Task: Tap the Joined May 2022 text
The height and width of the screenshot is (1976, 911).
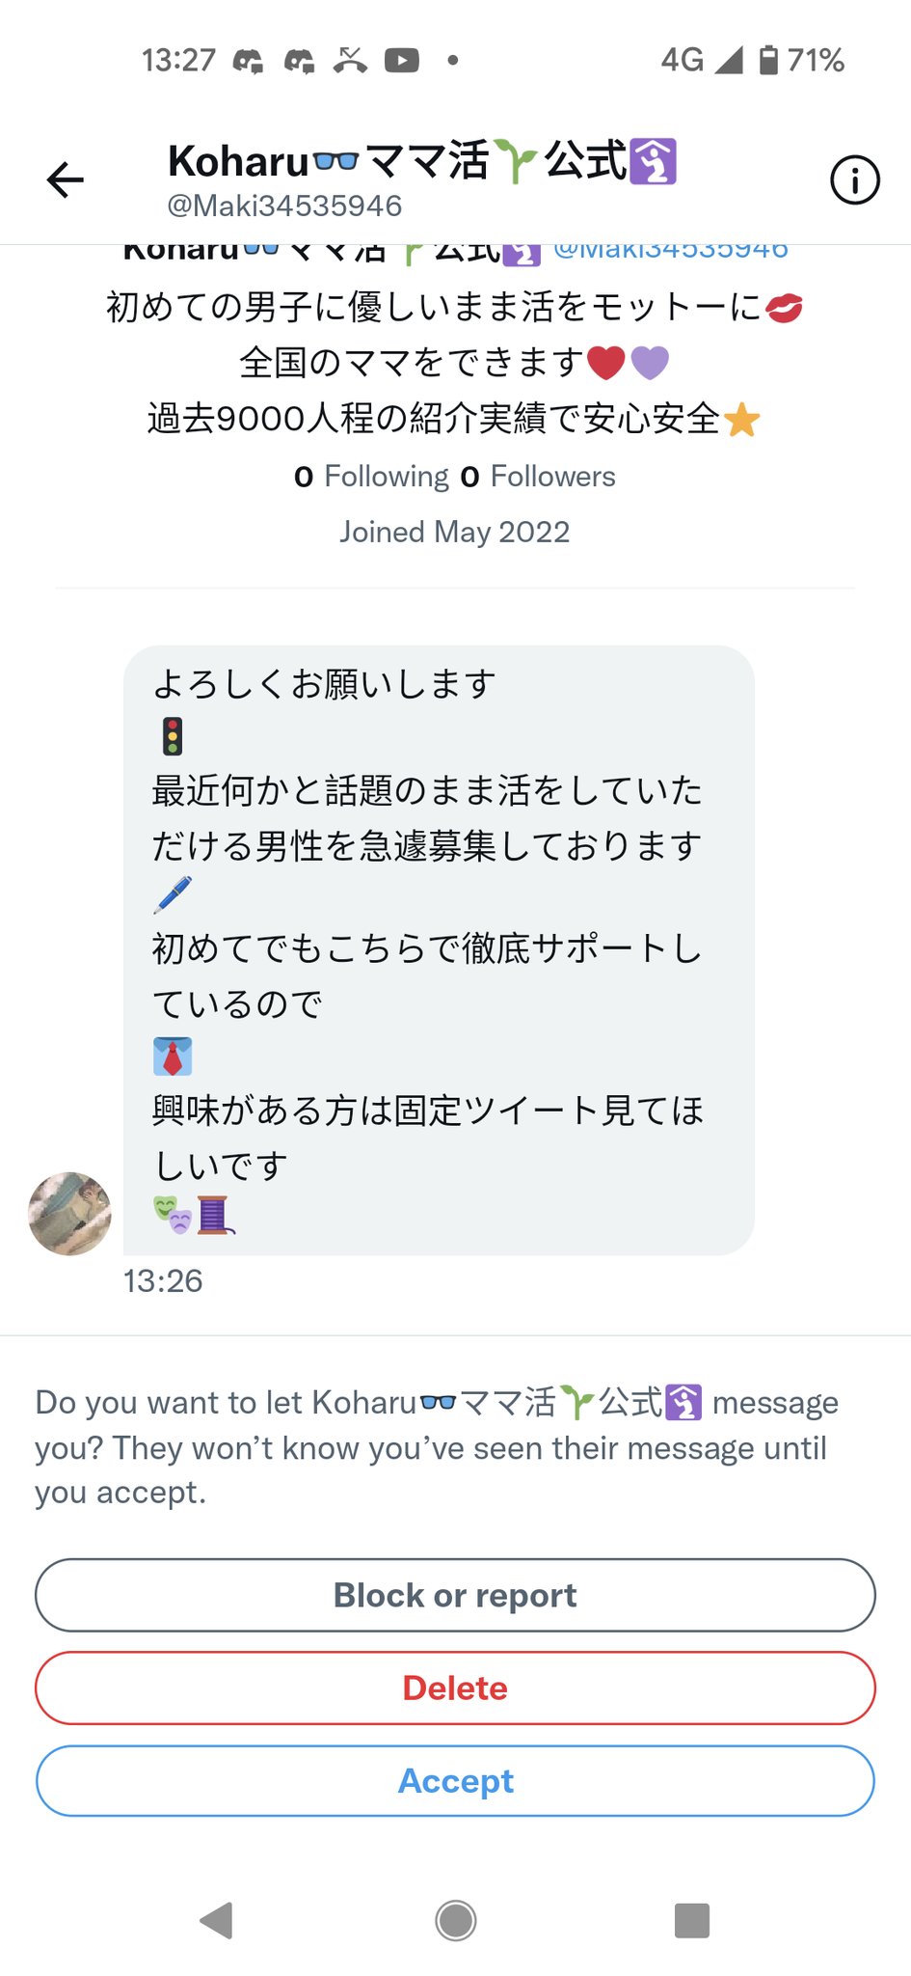Action: (455, 532)
